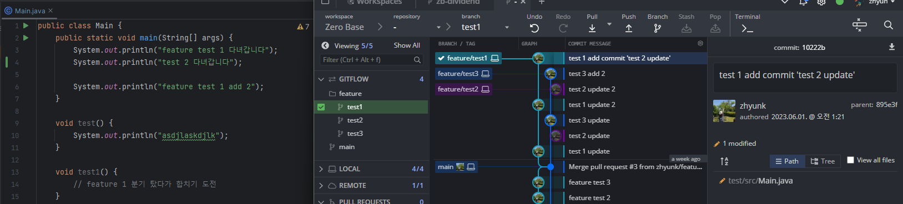
Task: Click zhyunk author avatar
Action: tap(724, 111)
